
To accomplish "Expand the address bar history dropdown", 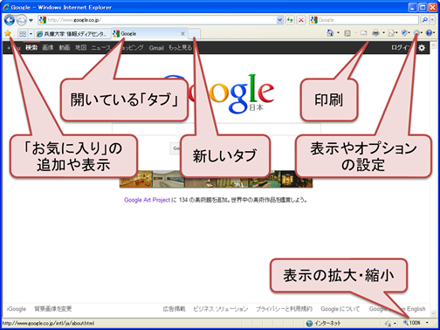I will (279, 20).
